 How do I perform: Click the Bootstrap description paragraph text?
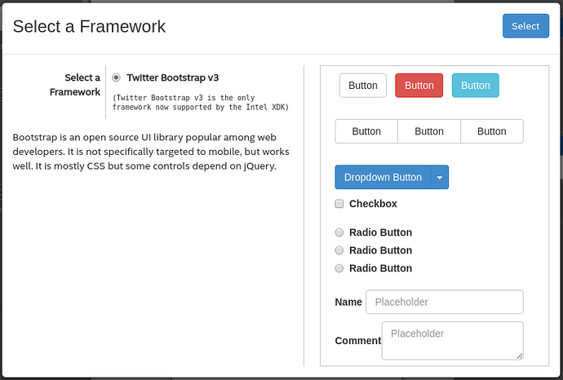[151, 152]
